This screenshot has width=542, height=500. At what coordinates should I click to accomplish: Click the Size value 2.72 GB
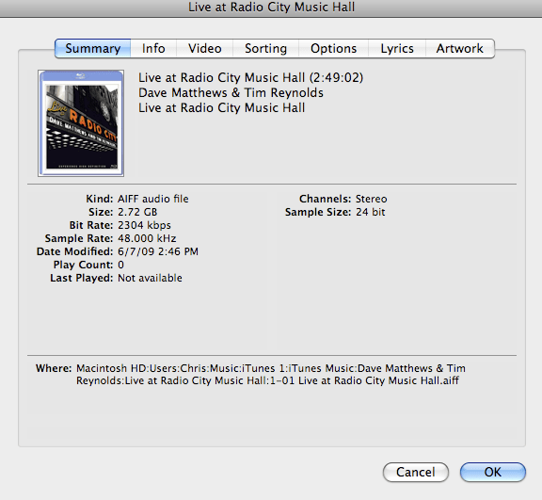click(x=137, y=212)
